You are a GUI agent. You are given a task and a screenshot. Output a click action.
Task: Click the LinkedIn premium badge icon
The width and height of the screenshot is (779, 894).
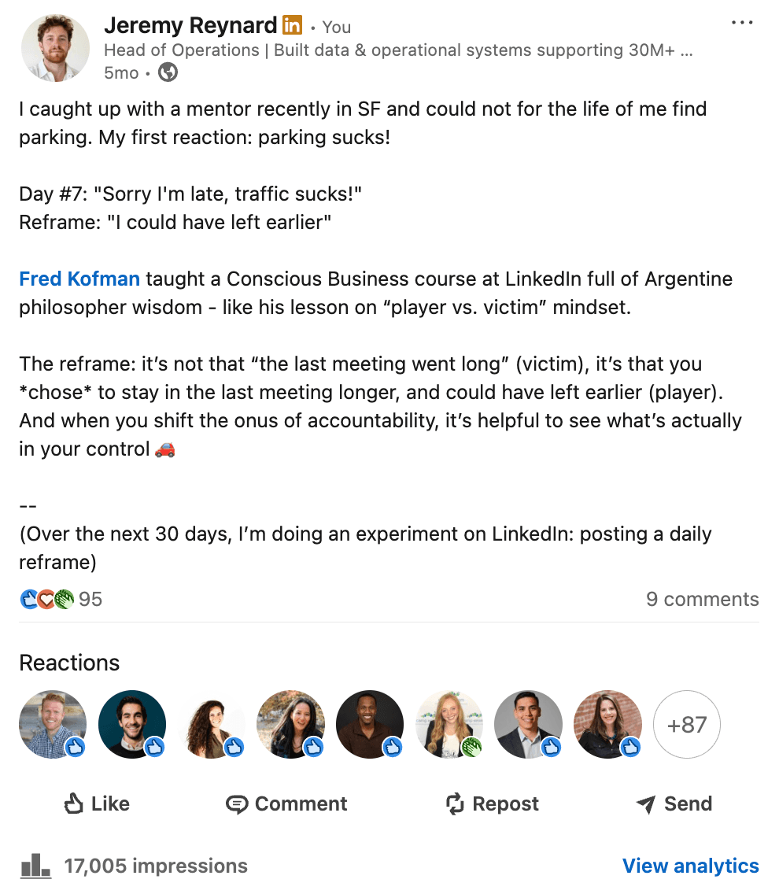(292, 25)
